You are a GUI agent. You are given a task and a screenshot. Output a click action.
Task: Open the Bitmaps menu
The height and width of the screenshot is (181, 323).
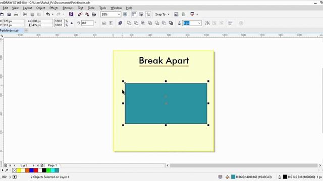pyautogui.click(x=68, y=8)
